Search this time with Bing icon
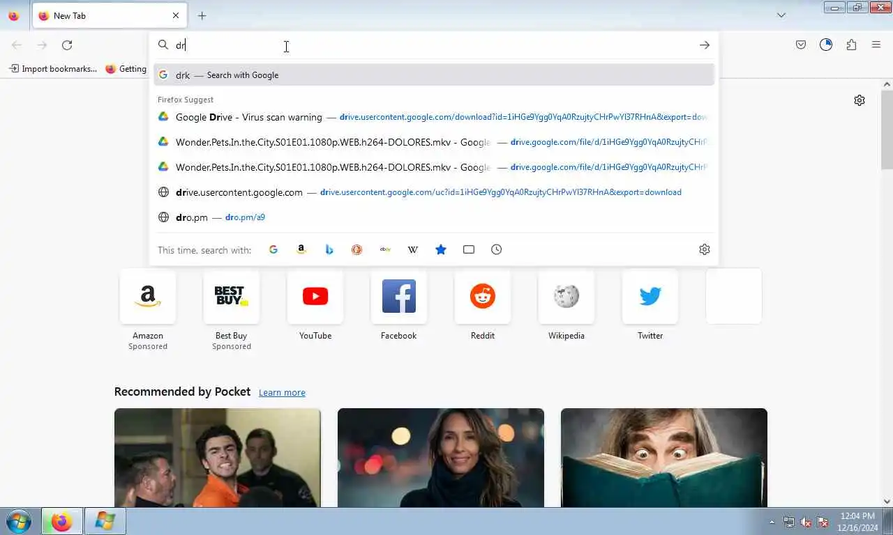Screen dimensions: 893x535 329,249
